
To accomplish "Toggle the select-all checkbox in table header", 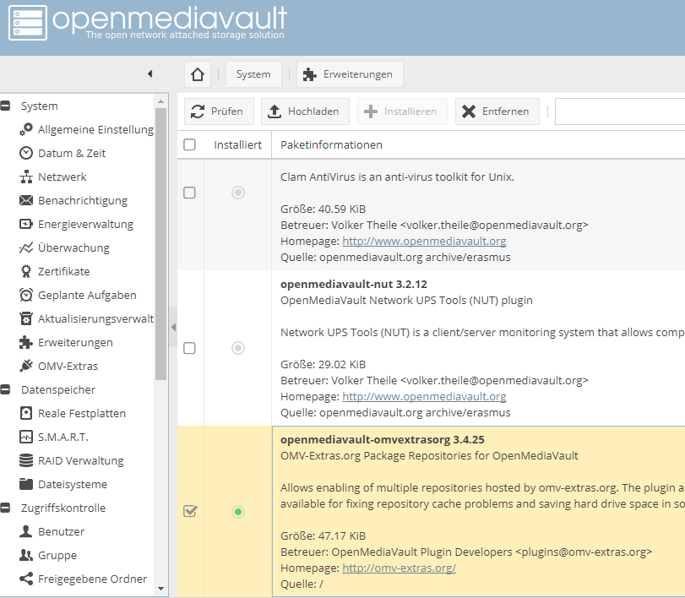I will click(x=189, y=144).
